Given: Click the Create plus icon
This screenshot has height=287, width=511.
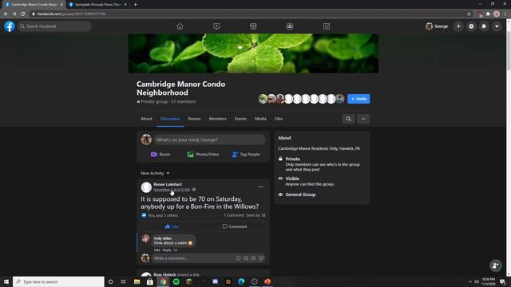Looking at the screenshot, I should [458, 26].
